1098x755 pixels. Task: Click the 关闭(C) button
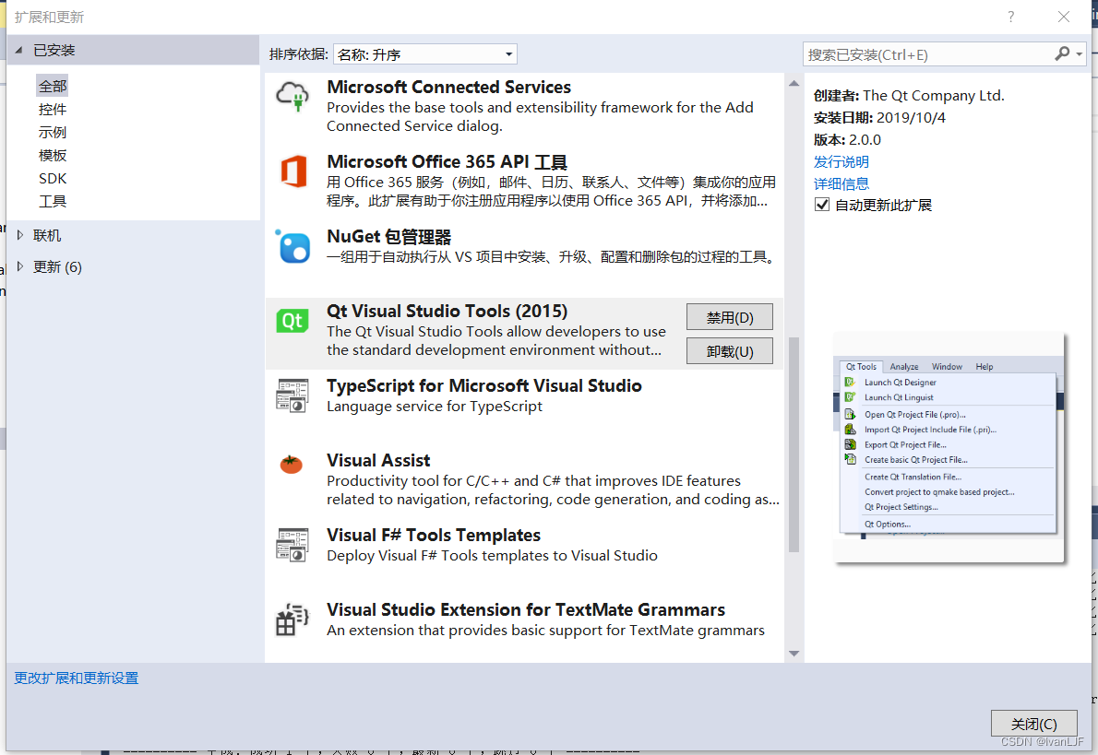tap(1033, 724)
